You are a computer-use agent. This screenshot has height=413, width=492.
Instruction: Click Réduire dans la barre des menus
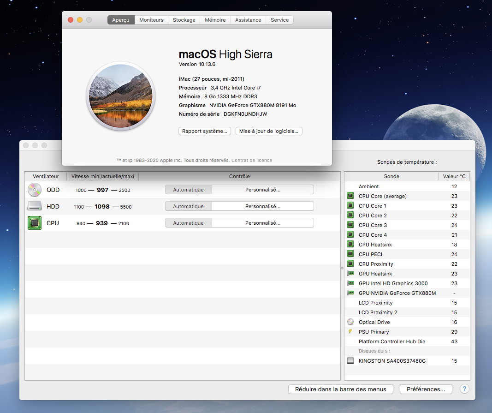click(340, 389)
